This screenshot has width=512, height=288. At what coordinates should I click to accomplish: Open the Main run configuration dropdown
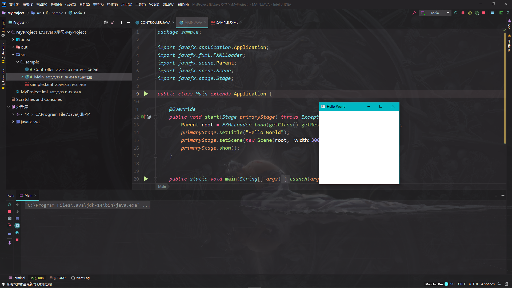click(x=448, y=13)
